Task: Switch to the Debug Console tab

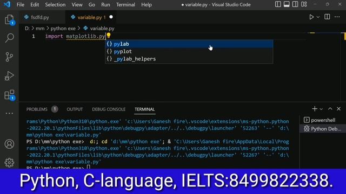Action: point(109,109)
